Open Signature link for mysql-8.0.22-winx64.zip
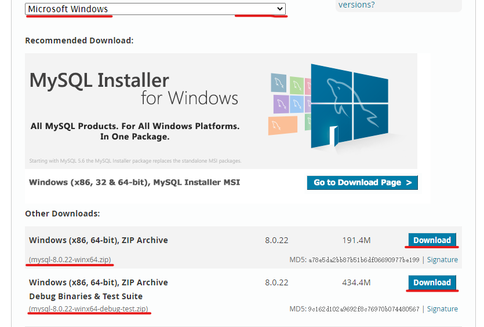484x327 pixels. coord(442,260)
